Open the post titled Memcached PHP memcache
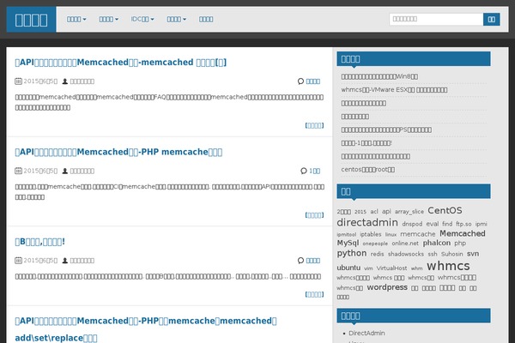The image size is (515, 343). (118, 152)
